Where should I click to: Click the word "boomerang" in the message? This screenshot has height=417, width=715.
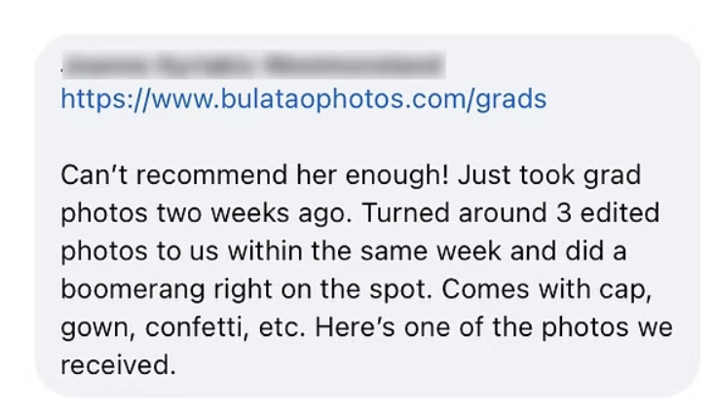click(132, 290)
